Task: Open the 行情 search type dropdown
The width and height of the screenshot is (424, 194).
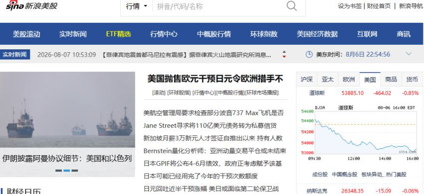Action: coord(137,6)
